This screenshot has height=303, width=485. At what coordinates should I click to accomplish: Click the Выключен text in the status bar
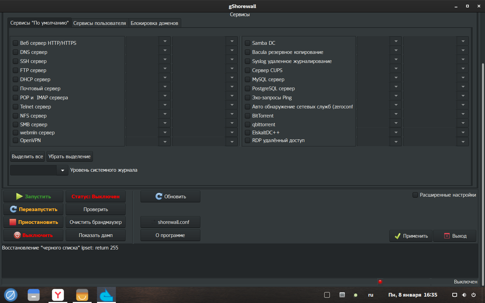[x=465, y=282]
